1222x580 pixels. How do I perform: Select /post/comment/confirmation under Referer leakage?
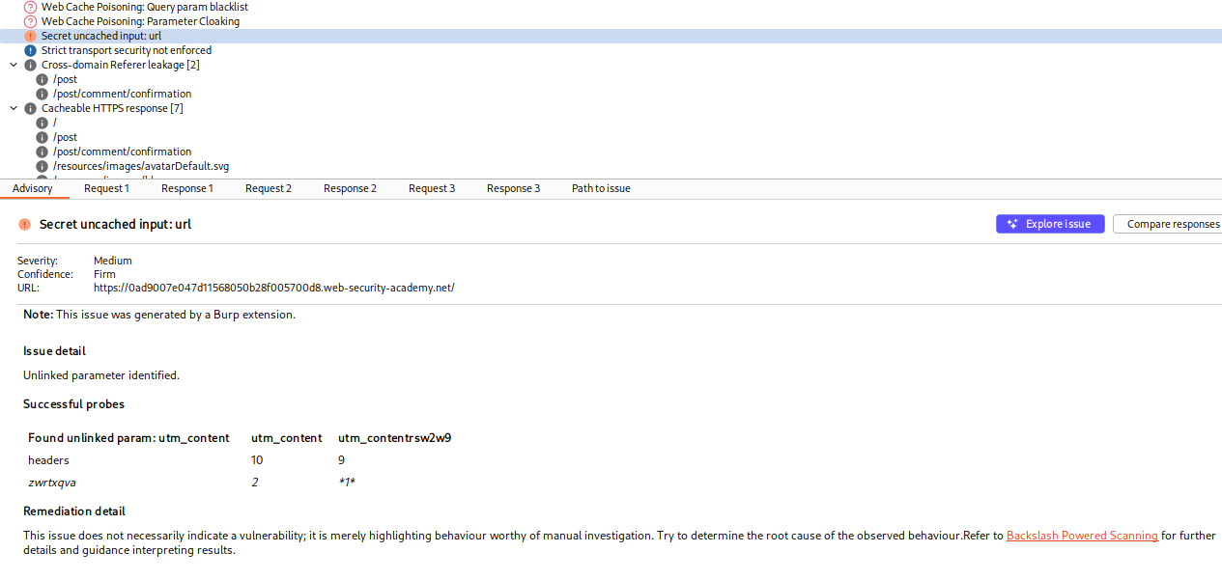(x=122, y=94)
